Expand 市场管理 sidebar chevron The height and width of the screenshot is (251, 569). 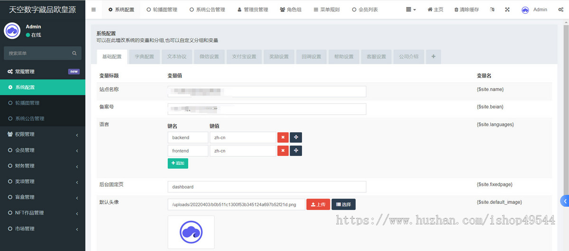point(77,229)
